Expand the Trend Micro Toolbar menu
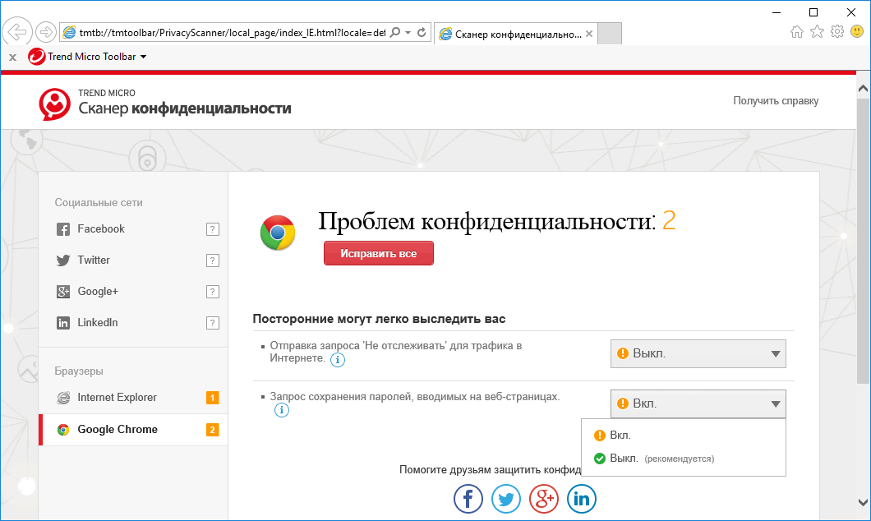871x521 pixels. (143, 56)
